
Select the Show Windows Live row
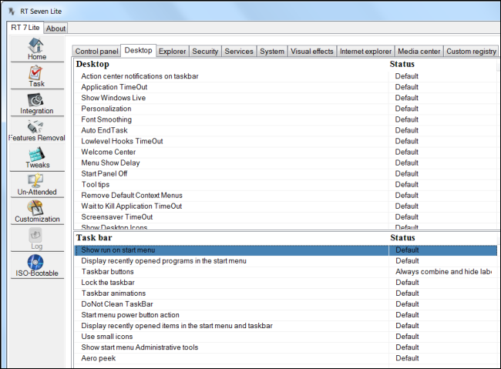pyautogui.click(x=285, y=98)
